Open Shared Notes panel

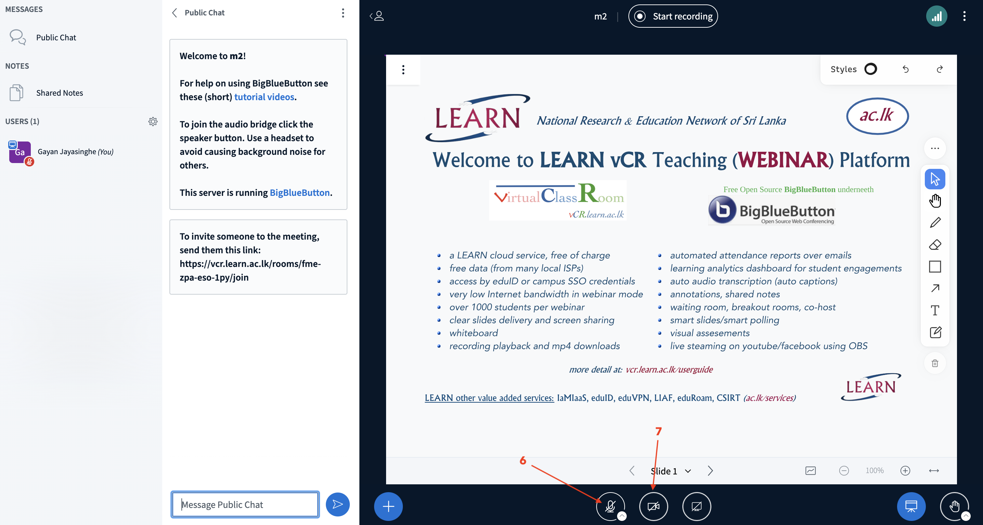pyautogui.click(x=59, y=93)
